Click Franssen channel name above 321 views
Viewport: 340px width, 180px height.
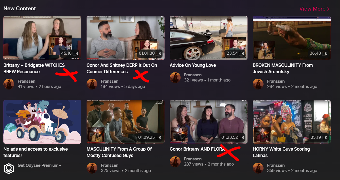(x=193, y=75)
